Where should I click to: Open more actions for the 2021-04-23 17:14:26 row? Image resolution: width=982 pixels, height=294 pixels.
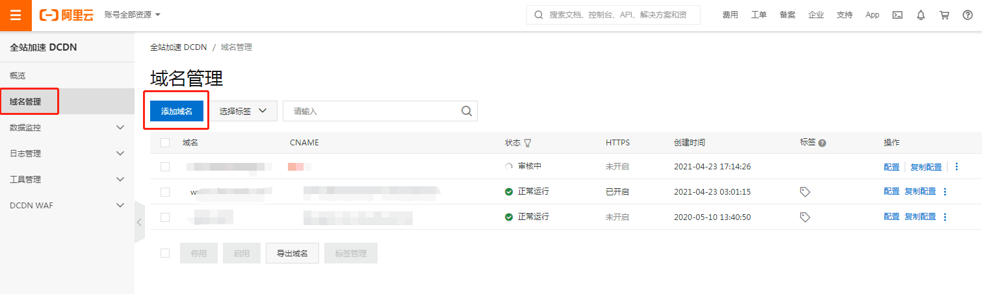(956, 167)
